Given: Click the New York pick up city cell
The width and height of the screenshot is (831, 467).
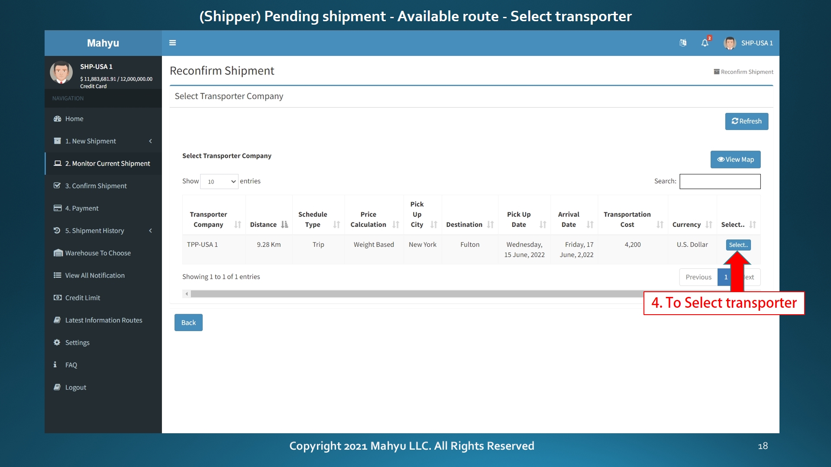Looking at the screenshot, I should coord(423,250).
